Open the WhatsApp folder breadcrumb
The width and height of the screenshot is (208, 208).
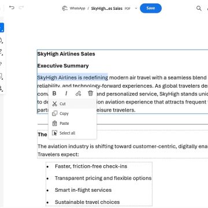[x=77, y=8]
